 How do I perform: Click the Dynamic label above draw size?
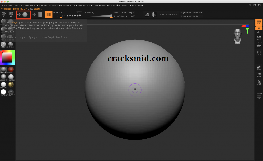click(x=79, y=12)
